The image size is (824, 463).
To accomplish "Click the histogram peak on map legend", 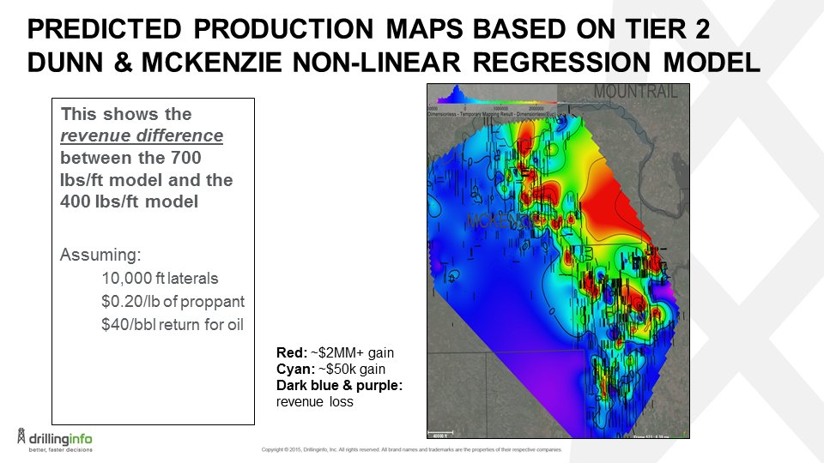I will pos(457,93).
